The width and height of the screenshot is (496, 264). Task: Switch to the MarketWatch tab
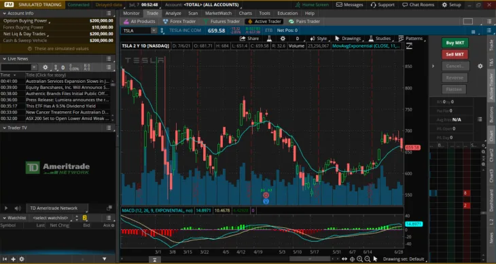[218, 14]
